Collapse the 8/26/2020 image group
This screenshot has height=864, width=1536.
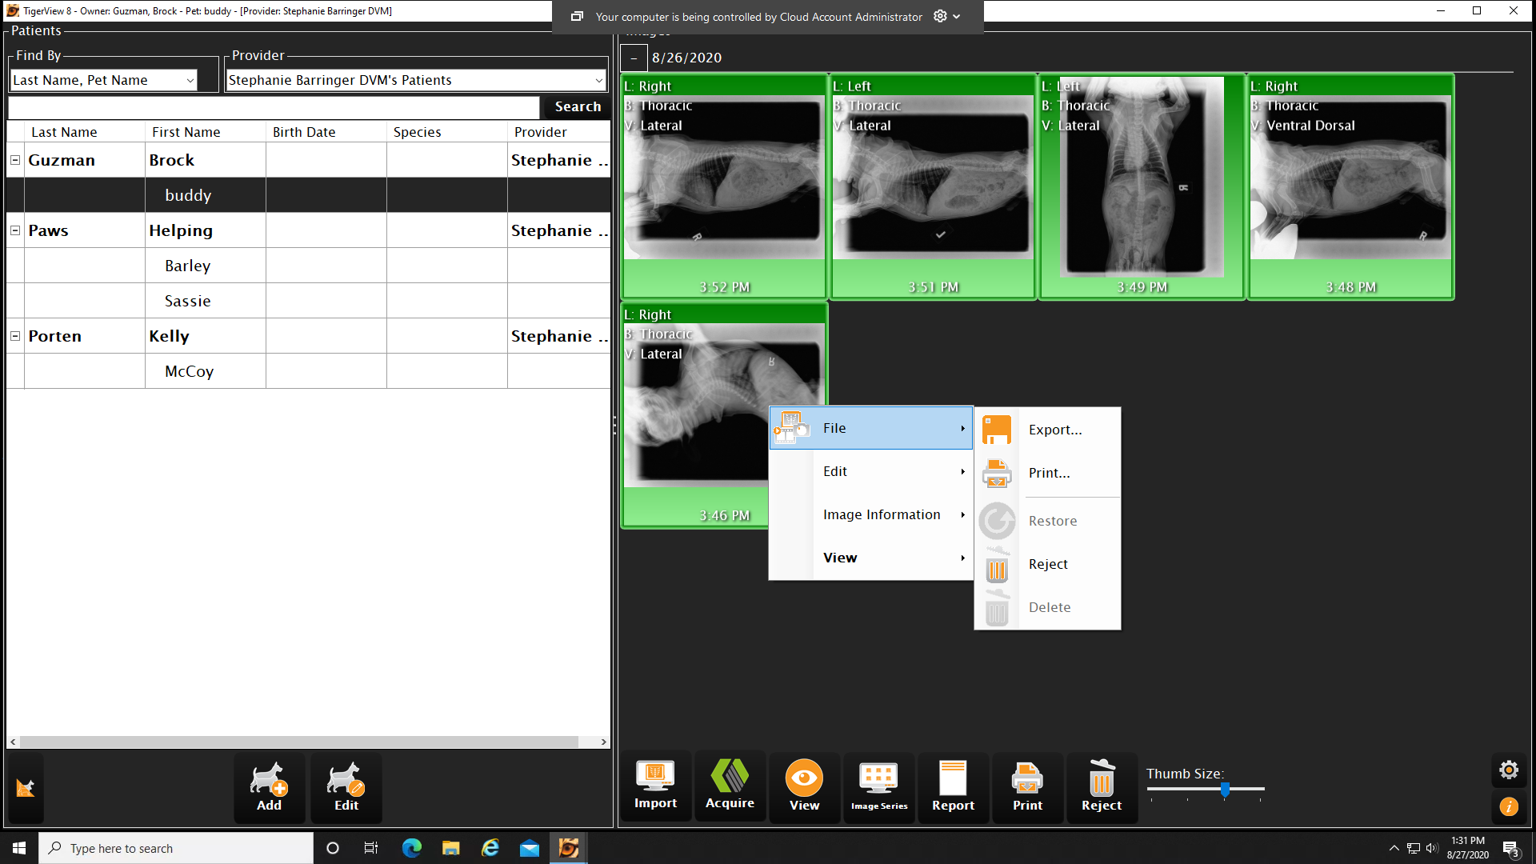tap(634, 58)
